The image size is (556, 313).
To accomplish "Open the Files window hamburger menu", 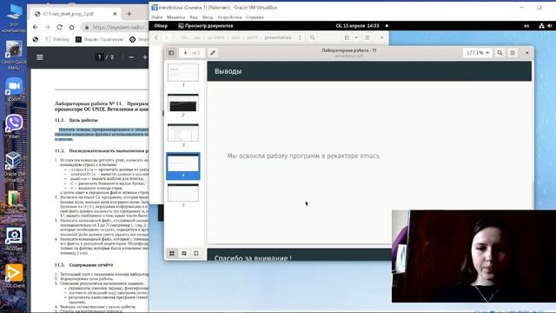I will [x=367, y=37].
